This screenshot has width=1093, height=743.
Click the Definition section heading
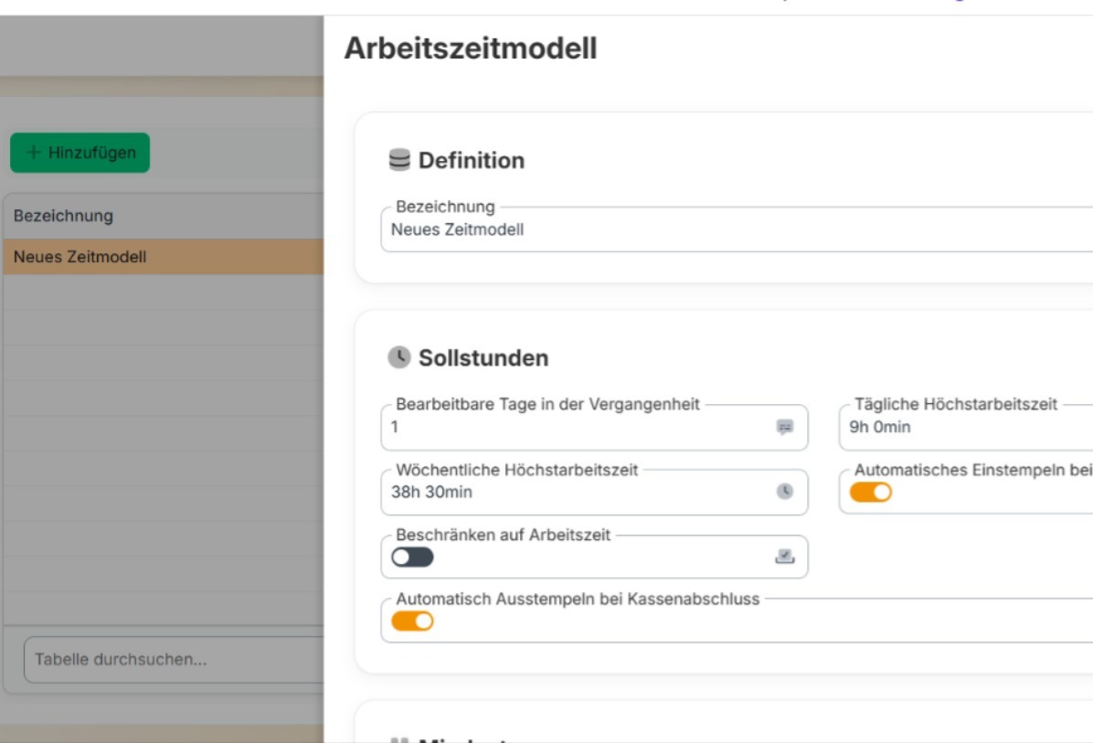(472, 160)
